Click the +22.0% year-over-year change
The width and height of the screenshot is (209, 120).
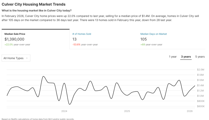(8, 44)
